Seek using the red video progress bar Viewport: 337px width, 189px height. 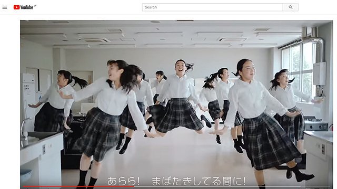click(x=176, y=186)
